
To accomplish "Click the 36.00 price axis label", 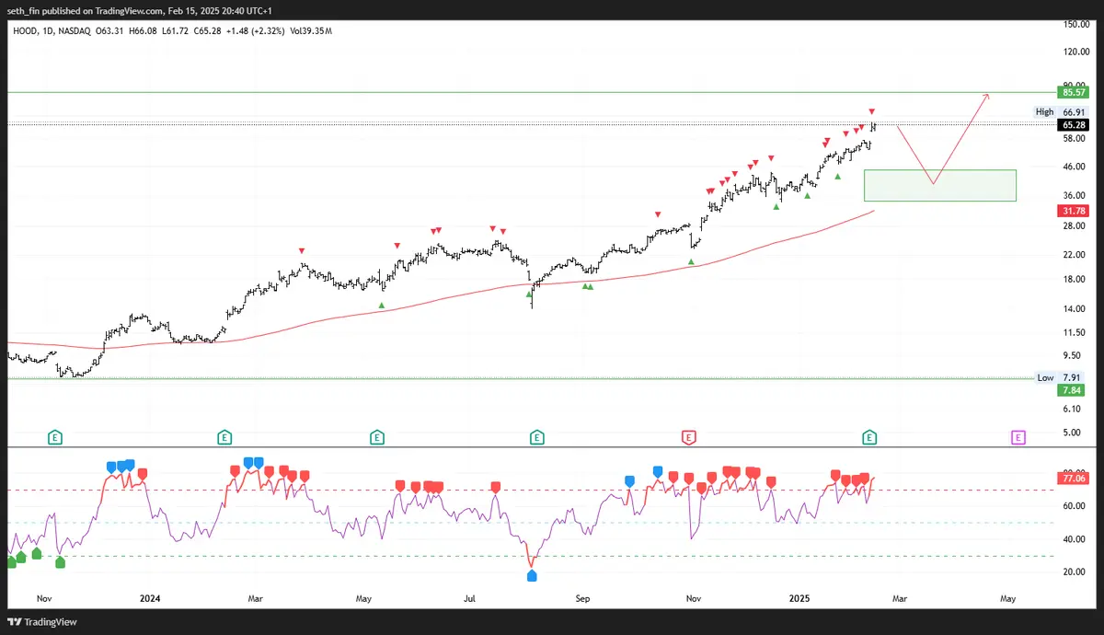I will coord(1074,195).
